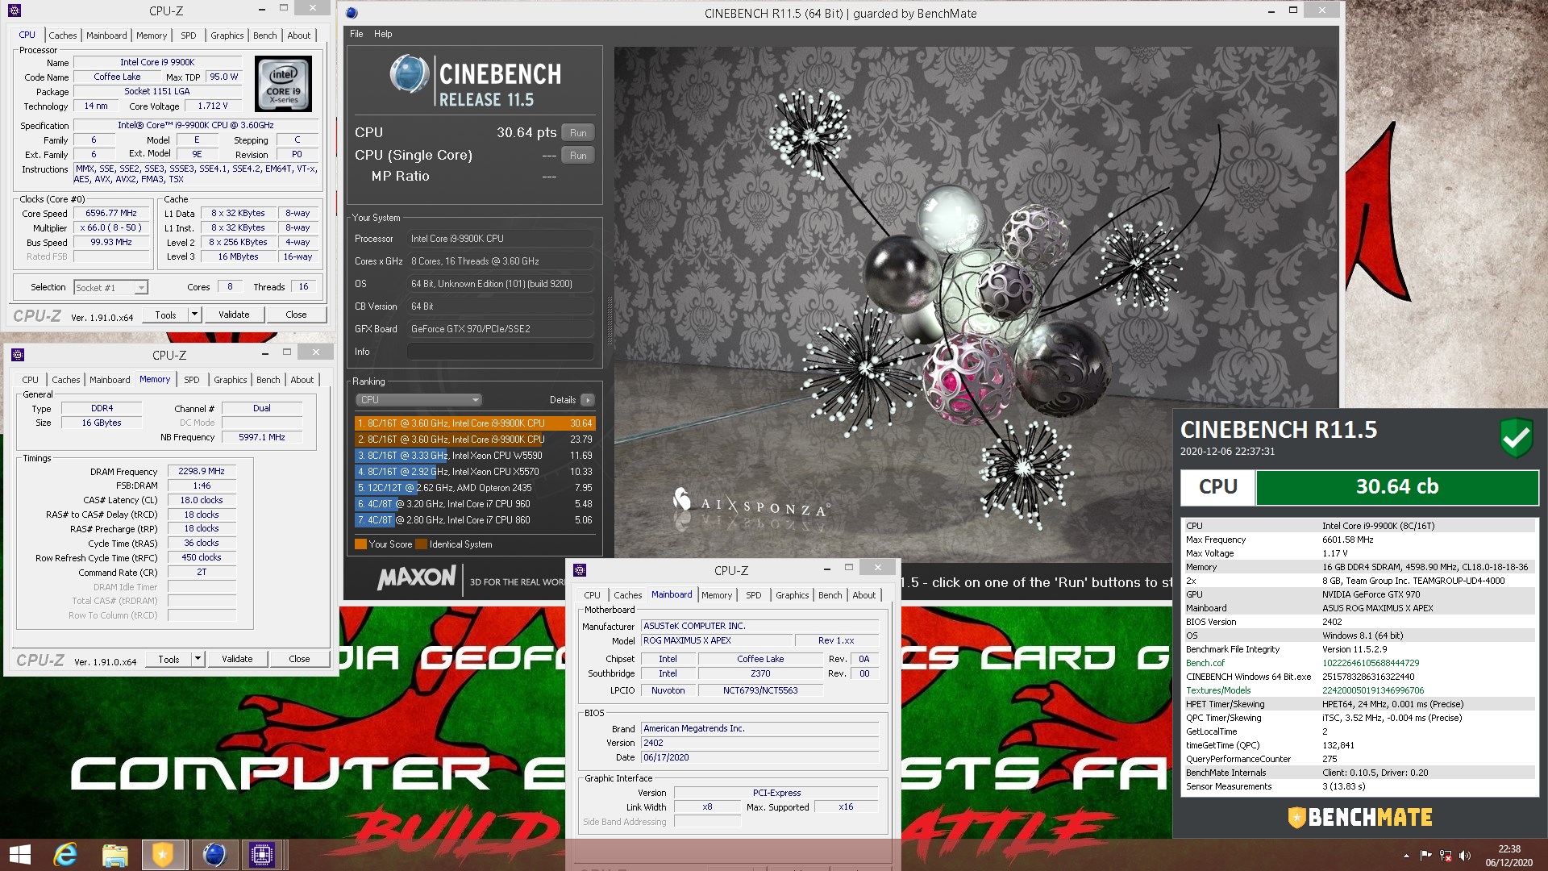1548x871 pixels.
Task: Click the CPU-Z Memory window title icon
Action: point(18,355)
